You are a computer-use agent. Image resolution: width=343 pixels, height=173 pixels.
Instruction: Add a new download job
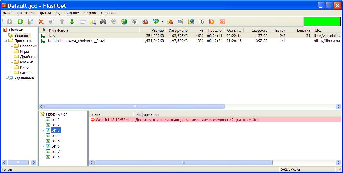(30, 22)
